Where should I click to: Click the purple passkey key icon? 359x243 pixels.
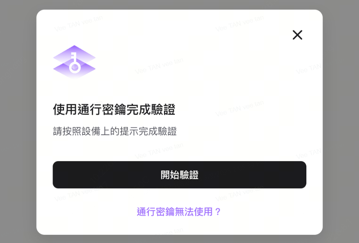[x=74, y=62]
